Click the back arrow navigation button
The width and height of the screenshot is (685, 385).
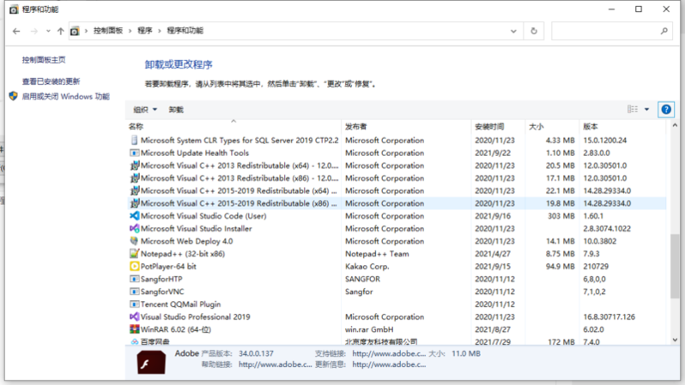16,31
